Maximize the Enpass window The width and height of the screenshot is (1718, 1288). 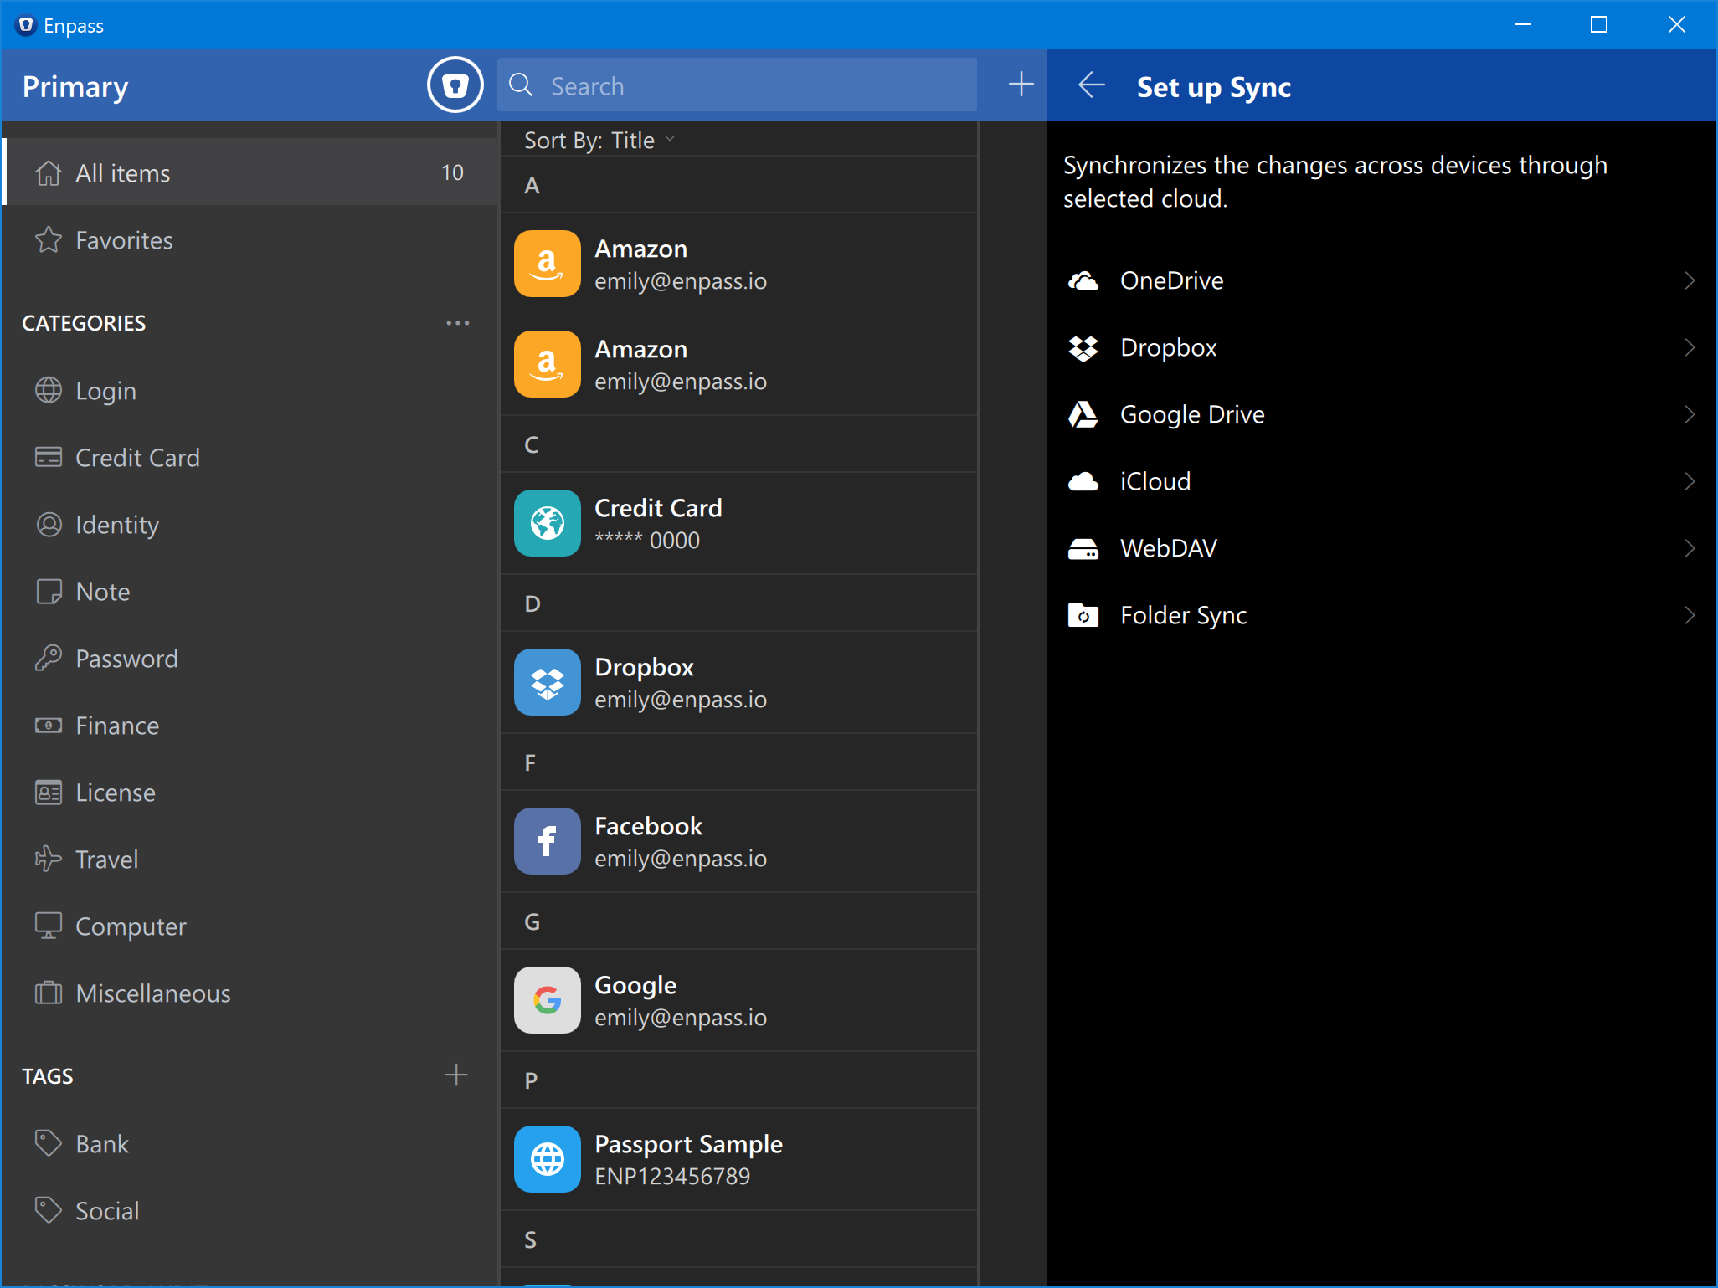(1599, 24)
